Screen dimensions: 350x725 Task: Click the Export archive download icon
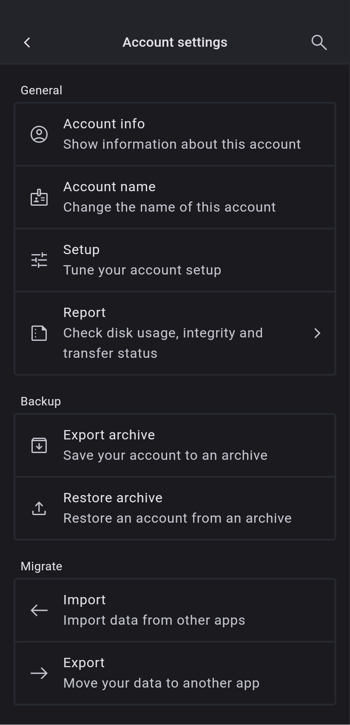click(x=39, y=445)
